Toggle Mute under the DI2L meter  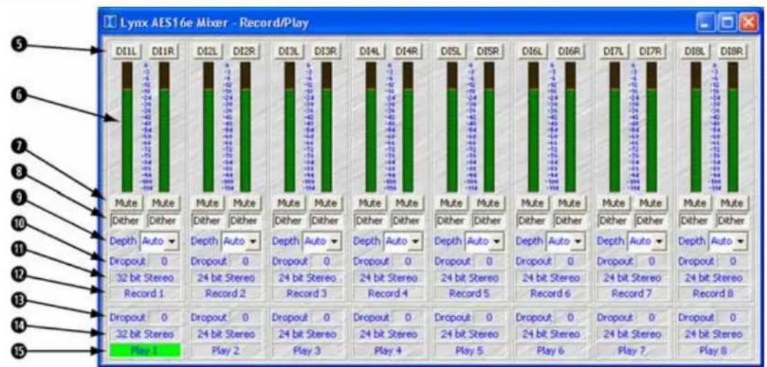pos(208,202)
